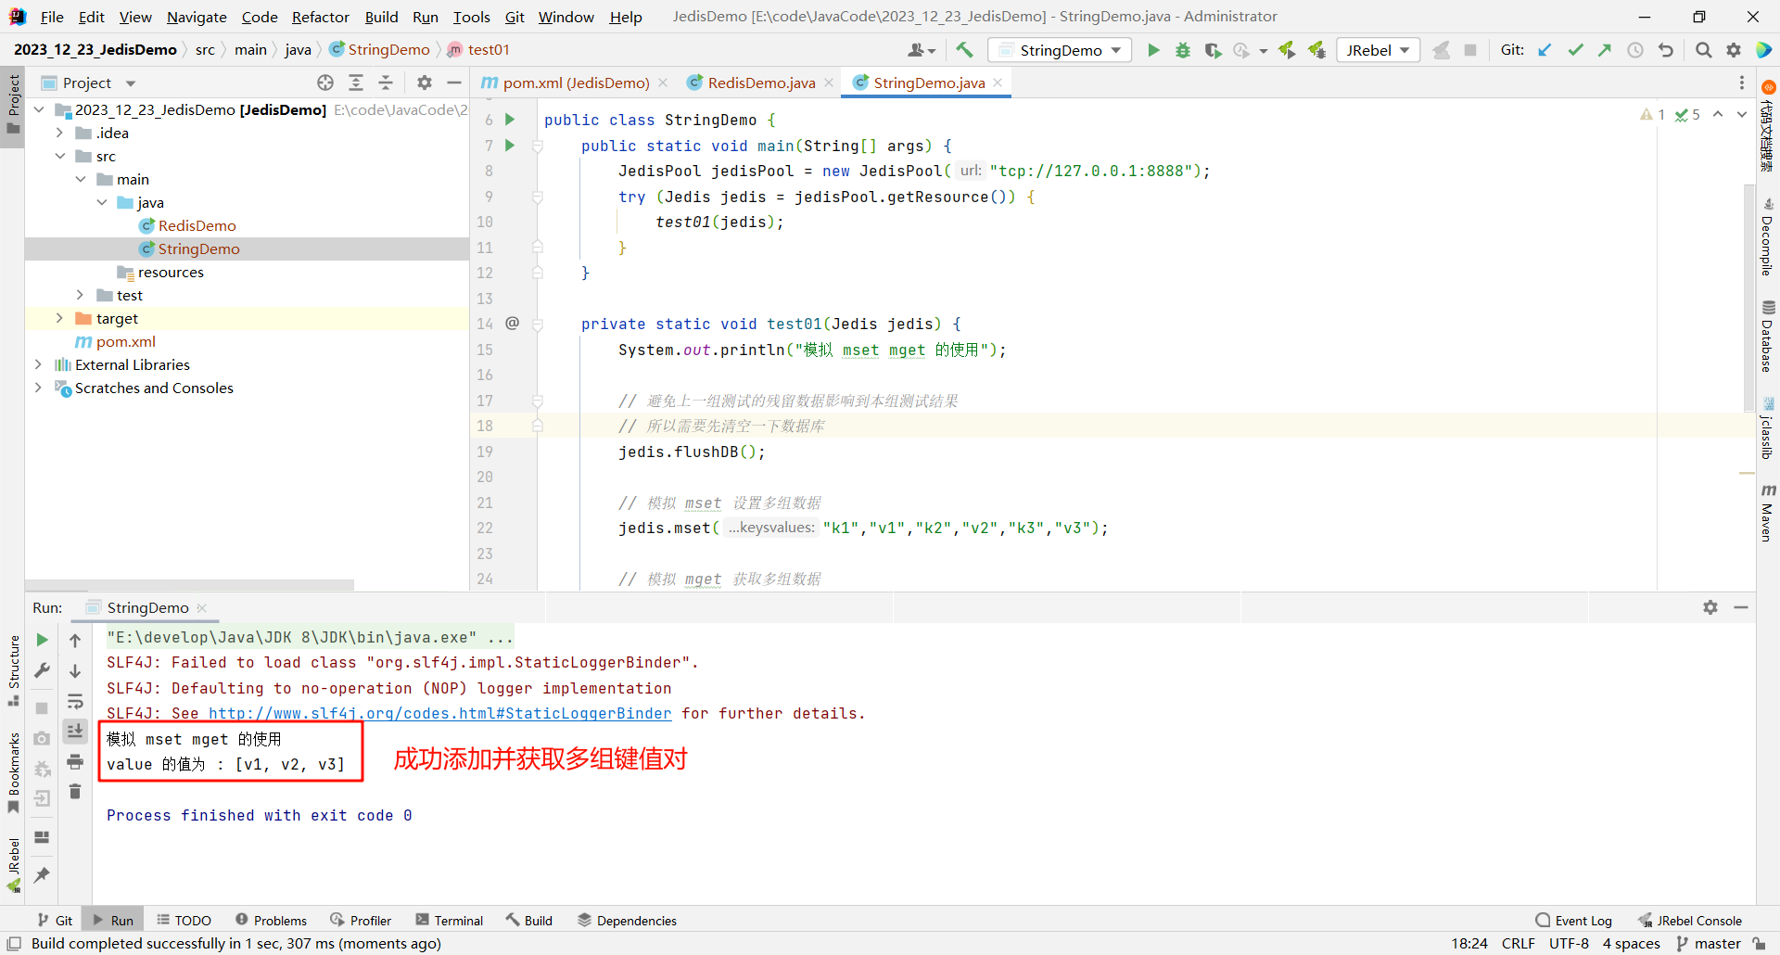Viewport: 1780px width, 955px height.
Task: Expand External Libraries node
Action: (x=39, y=364)
